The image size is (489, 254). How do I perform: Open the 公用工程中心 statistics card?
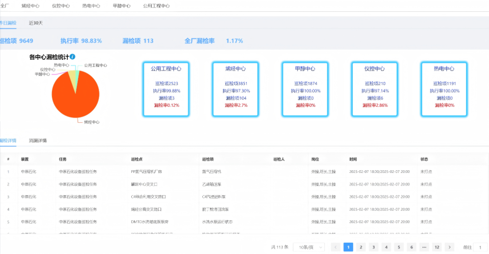[x=166, y=89]
